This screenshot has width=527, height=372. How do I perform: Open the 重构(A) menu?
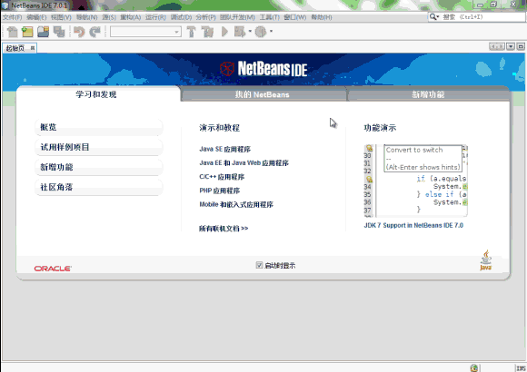pos(131,17)
